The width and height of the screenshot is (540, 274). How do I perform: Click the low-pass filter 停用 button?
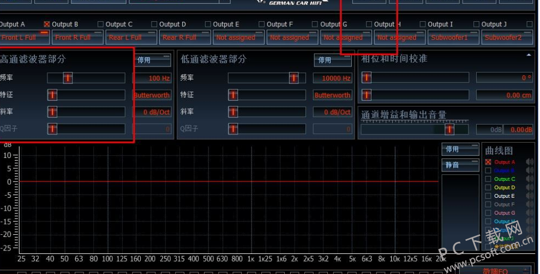pyautogui.click(x=333, y=60)
